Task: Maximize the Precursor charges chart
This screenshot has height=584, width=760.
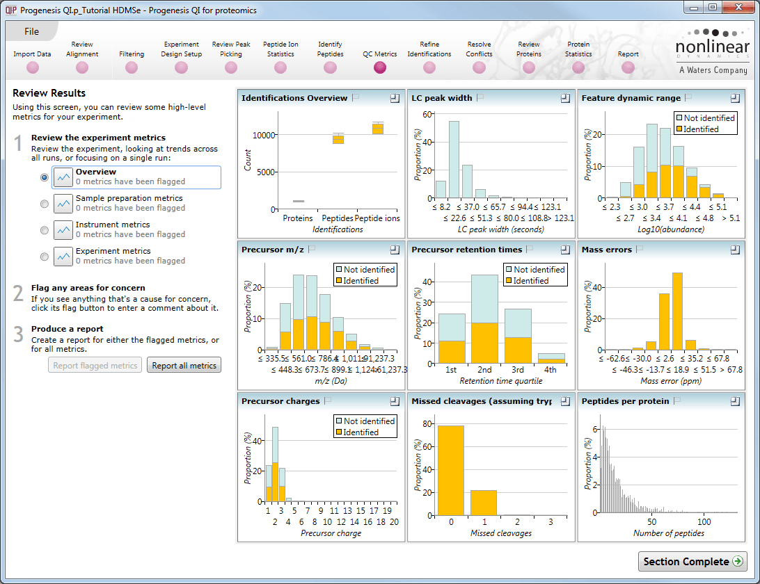Action: 395,401
